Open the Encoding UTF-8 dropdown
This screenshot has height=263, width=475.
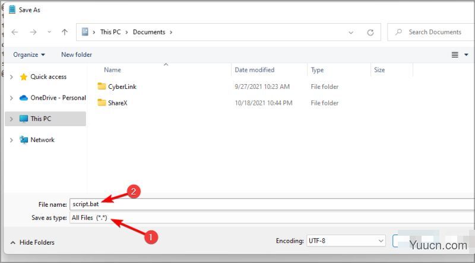pos(346,241)
